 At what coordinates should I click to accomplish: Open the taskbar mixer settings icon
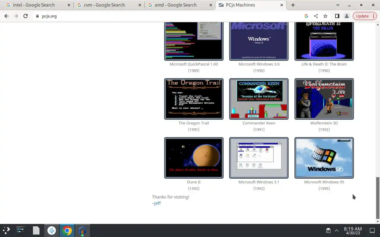tap(20, 230)
